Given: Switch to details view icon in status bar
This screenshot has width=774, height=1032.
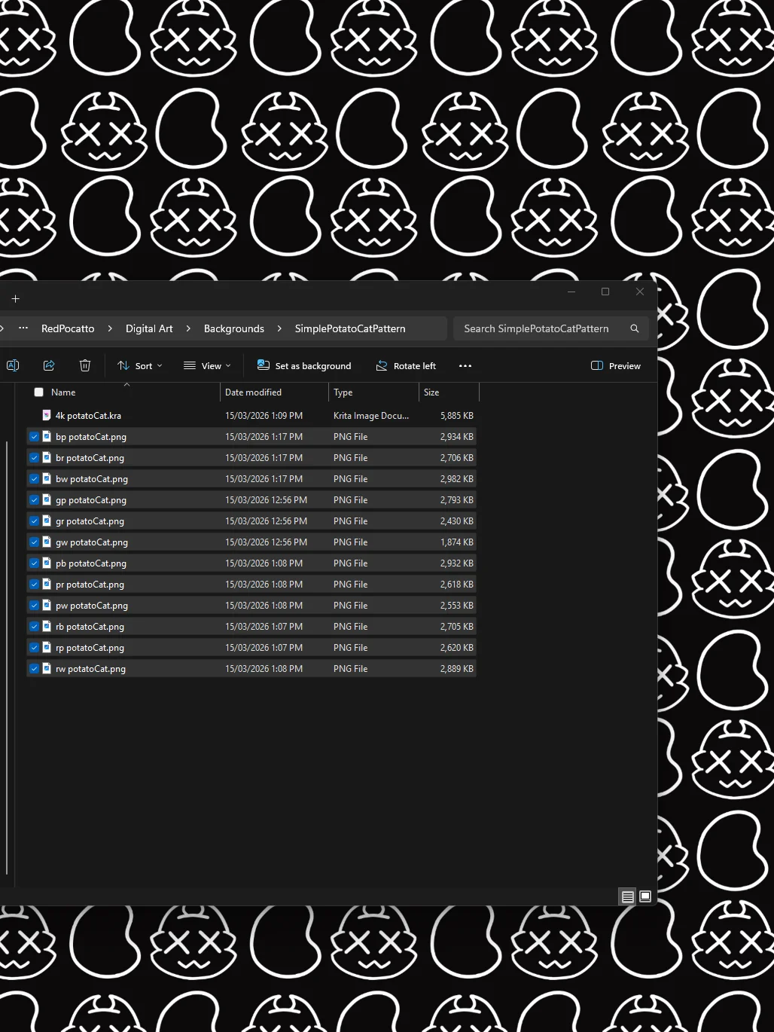Looking at the screenshot, I should (x=627, y=896).
